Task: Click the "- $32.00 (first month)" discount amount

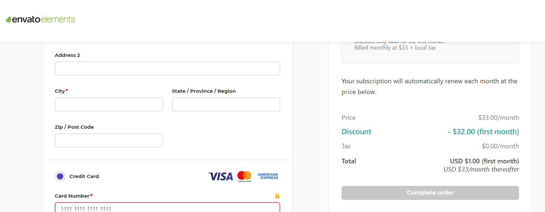Action: tap(483, 132)
